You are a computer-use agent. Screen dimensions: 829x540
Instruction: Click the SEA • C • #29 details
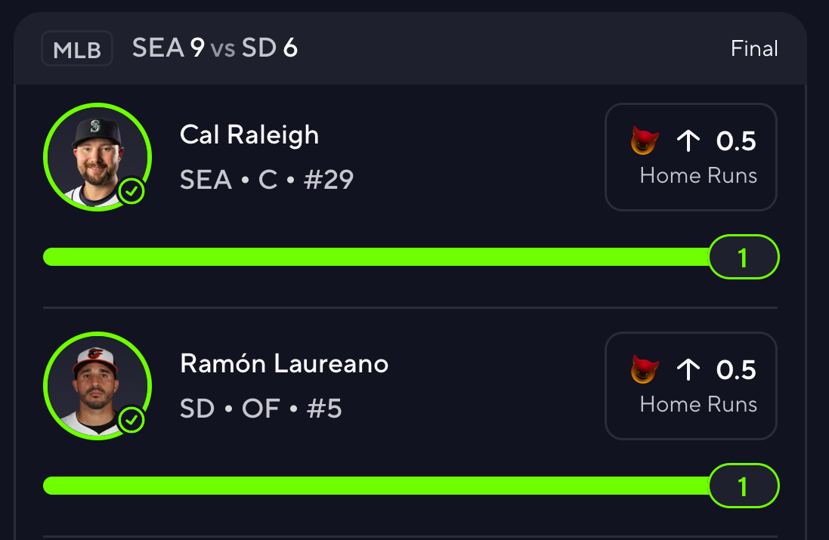point(267,180)
